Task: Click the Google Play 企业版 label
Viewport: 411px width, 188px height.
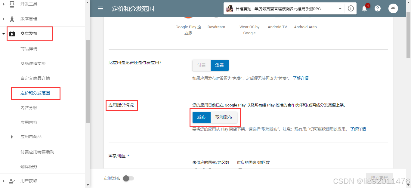Action: point(188,30)
